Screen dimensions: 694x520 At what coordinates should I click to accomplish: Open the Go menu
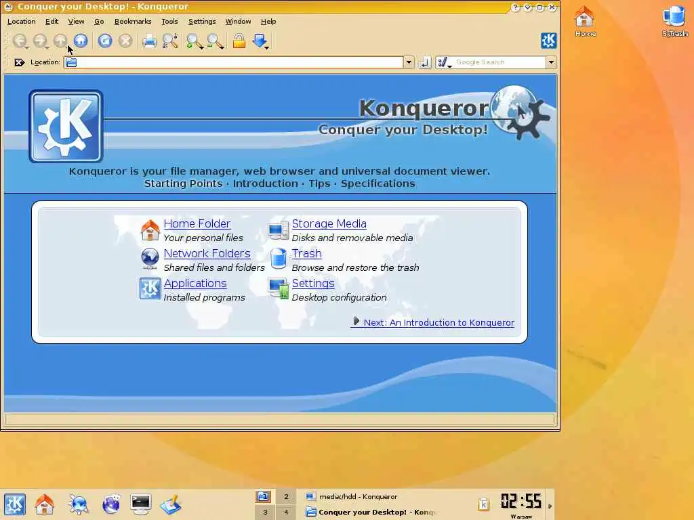[x=99, y=21]
